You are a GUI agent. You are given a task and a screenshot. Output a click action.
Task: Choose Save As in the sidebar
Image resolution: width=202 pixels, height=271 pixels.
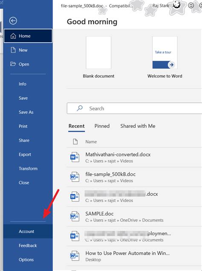[28, 112]
